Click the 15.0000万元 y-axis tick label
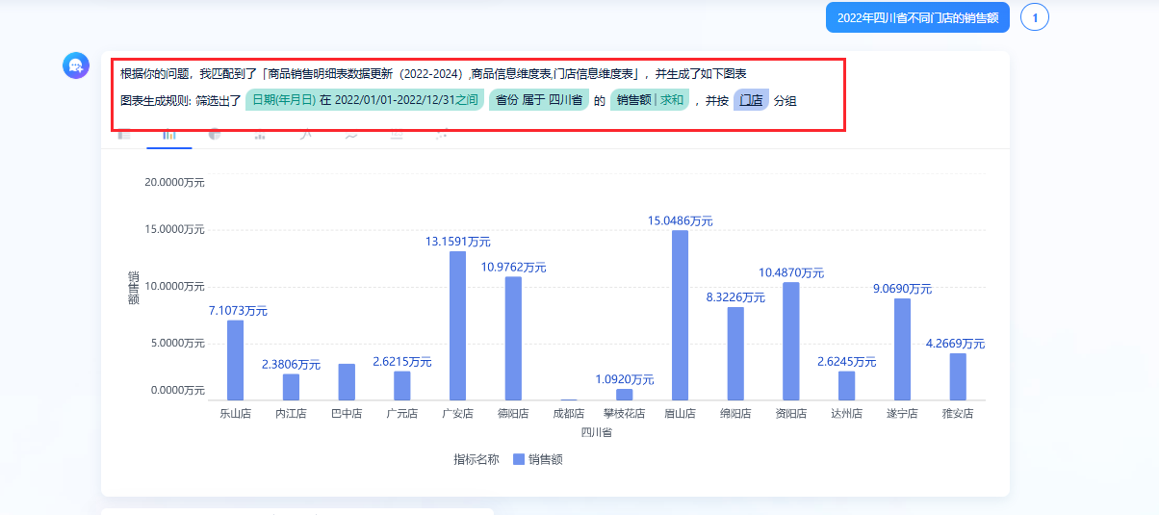 point(174,229)
